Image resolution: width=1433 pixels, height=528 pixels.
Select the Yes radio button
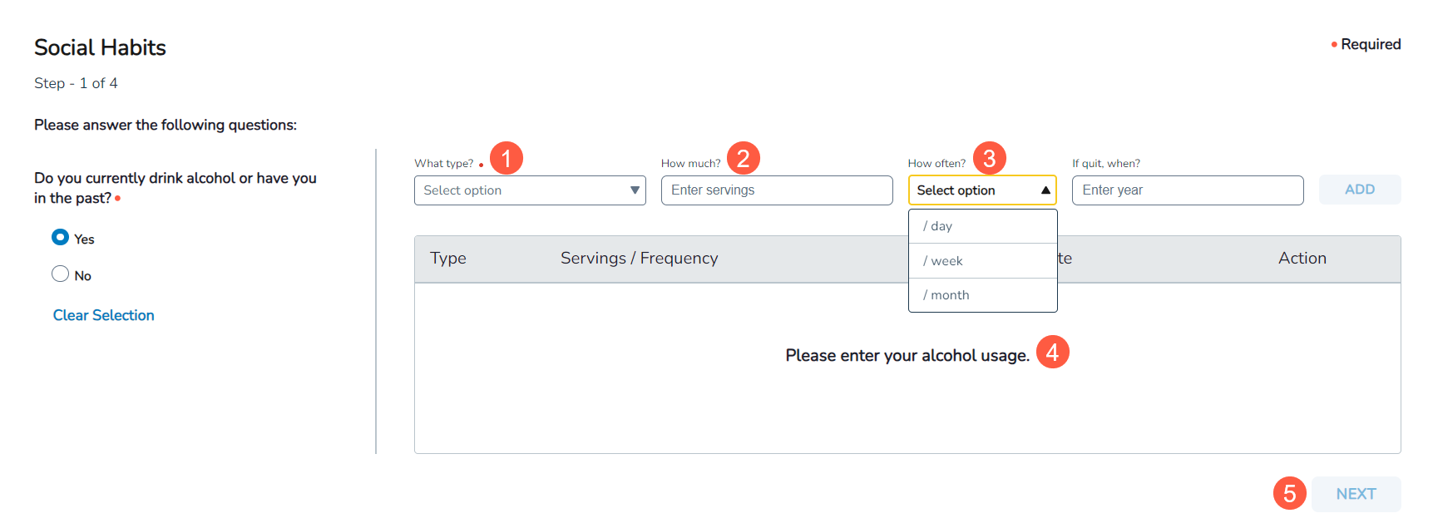pyautogui.click(x=60, y=238)
